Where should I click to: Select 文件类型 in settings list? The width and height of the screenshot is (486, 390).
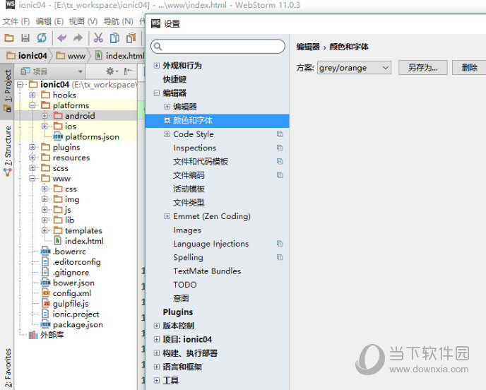[189, 203]
